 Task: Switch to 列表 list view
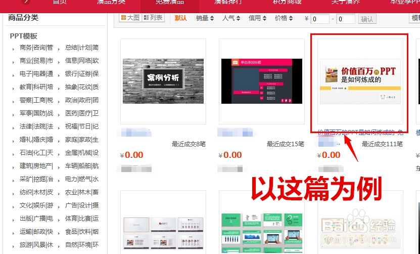pos(153,18)
